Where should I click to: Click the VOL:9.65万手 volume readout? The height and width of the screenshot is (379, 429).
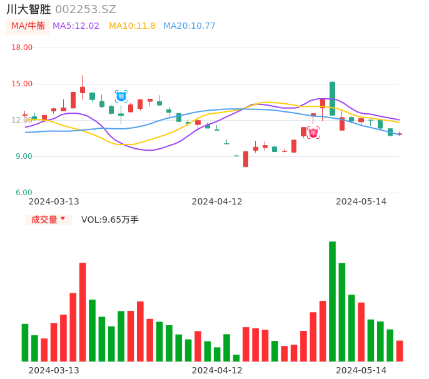click(110, 220)
